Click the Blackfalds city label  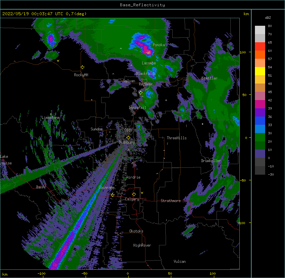tap(146, 74)
